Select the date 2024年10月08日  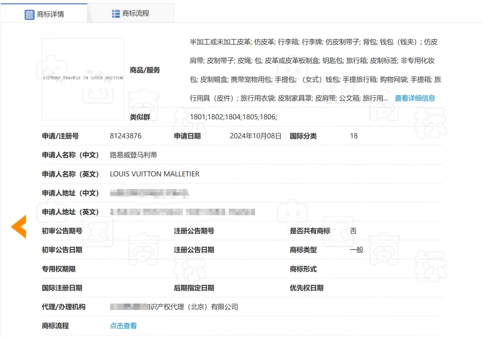[255, 136]
